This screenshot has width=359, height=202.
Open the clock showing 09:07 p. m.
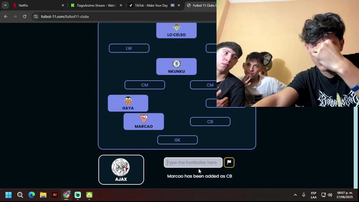(x=345, y=195)
